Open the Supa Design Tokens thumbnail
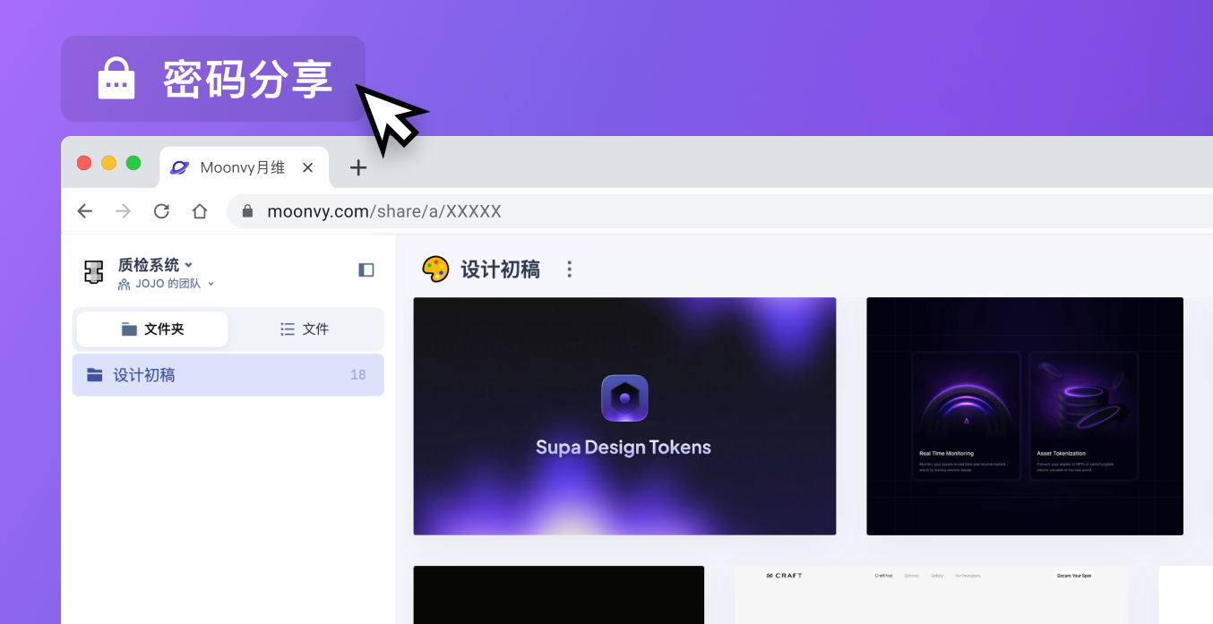The height and width of the screenshot is (624, 1213). coord(624,416)
